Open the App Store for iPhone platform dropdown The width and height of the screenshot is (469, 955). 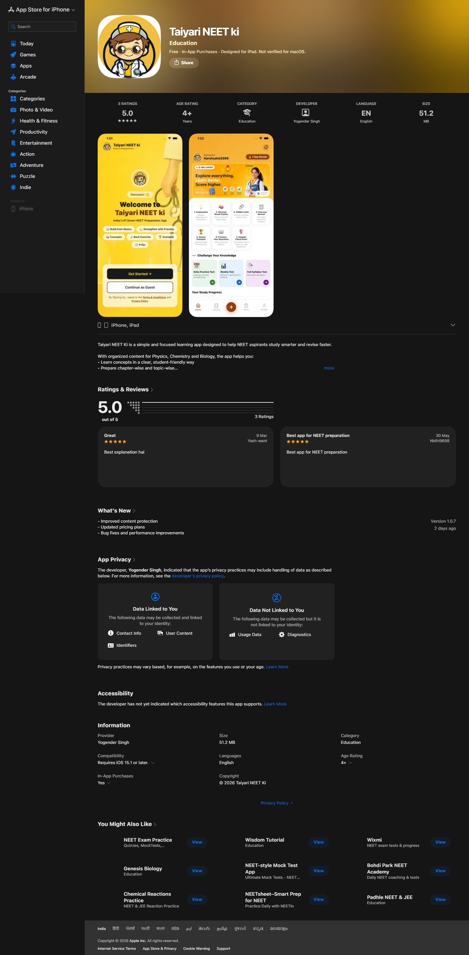tap(42, 10)
